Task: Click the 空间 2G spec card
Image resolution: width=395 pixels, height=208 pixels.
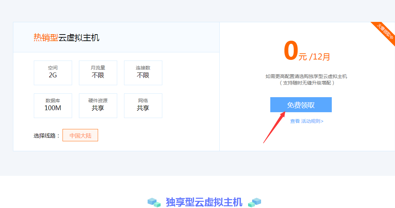Action: tap(53, 73)
